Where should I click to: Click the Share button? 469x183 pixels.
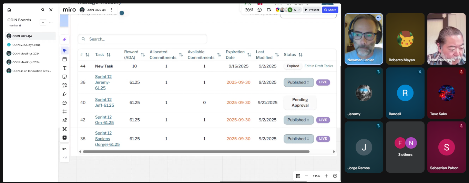pos(330,10)
